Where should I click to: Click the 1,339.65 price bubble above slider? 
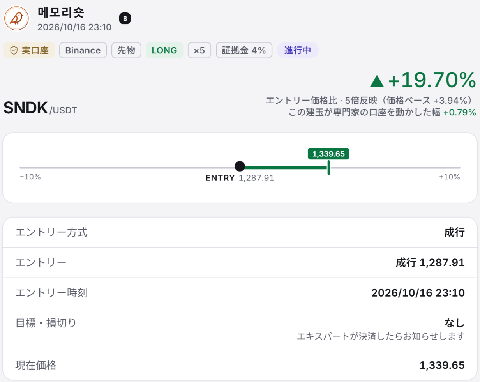point(328,154)
